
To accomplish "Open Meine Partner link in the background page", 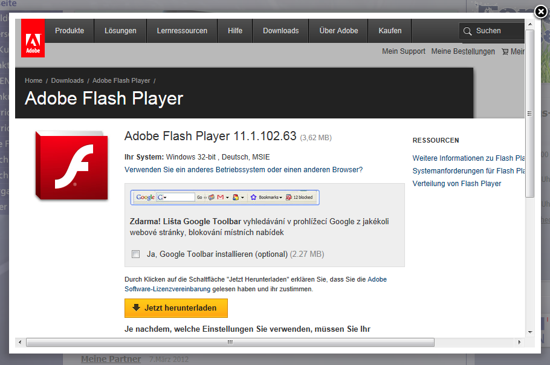I will (x=111, y=359).
